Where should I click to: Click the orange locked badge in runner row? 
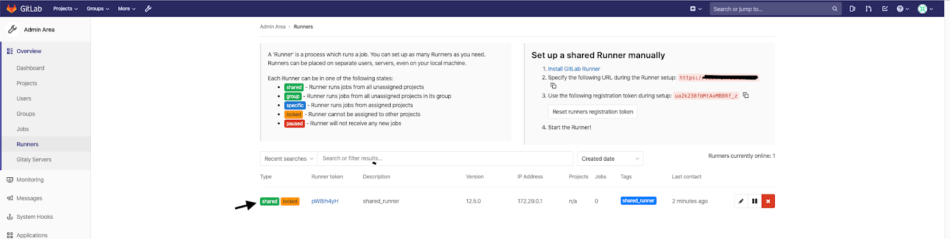click(x=290, y=201)
